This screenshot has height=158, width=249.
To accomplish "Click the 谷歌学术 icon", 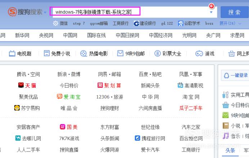I will click(x=181, y=23).
